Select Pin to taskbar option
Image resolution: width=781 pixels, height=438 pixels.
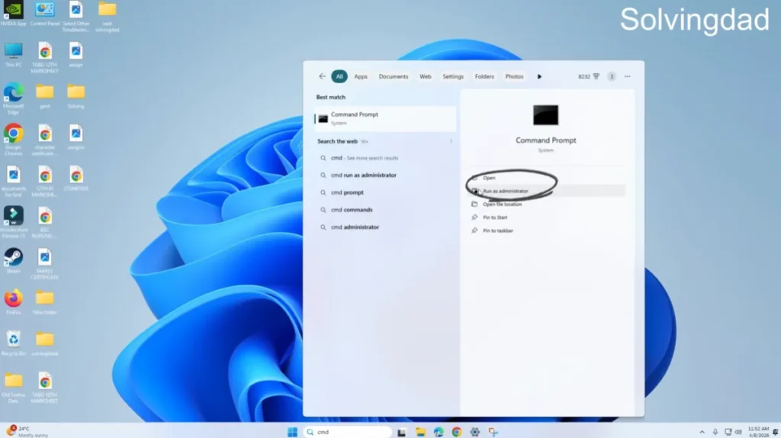coord(498,230)
